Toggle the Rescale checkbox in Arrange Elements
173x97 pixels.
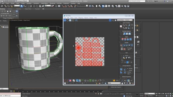(x=128, y=68)
